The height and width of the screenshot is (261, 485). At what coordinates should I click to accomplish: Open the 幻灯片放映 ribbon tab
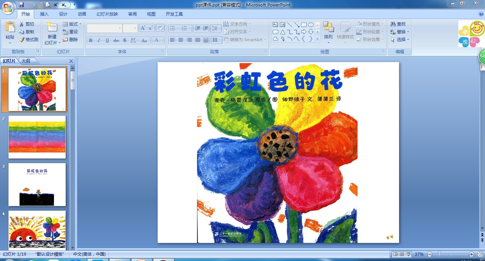(x=107, y=14)
